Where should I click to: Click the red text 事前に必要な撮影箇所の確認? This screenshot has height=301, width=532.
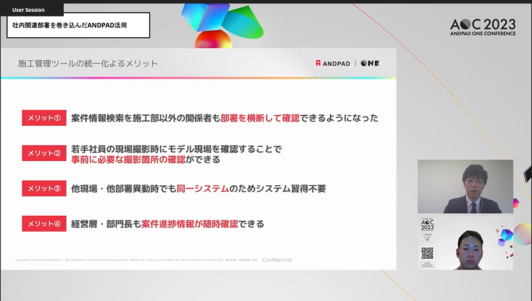click(x=128, y=159)
